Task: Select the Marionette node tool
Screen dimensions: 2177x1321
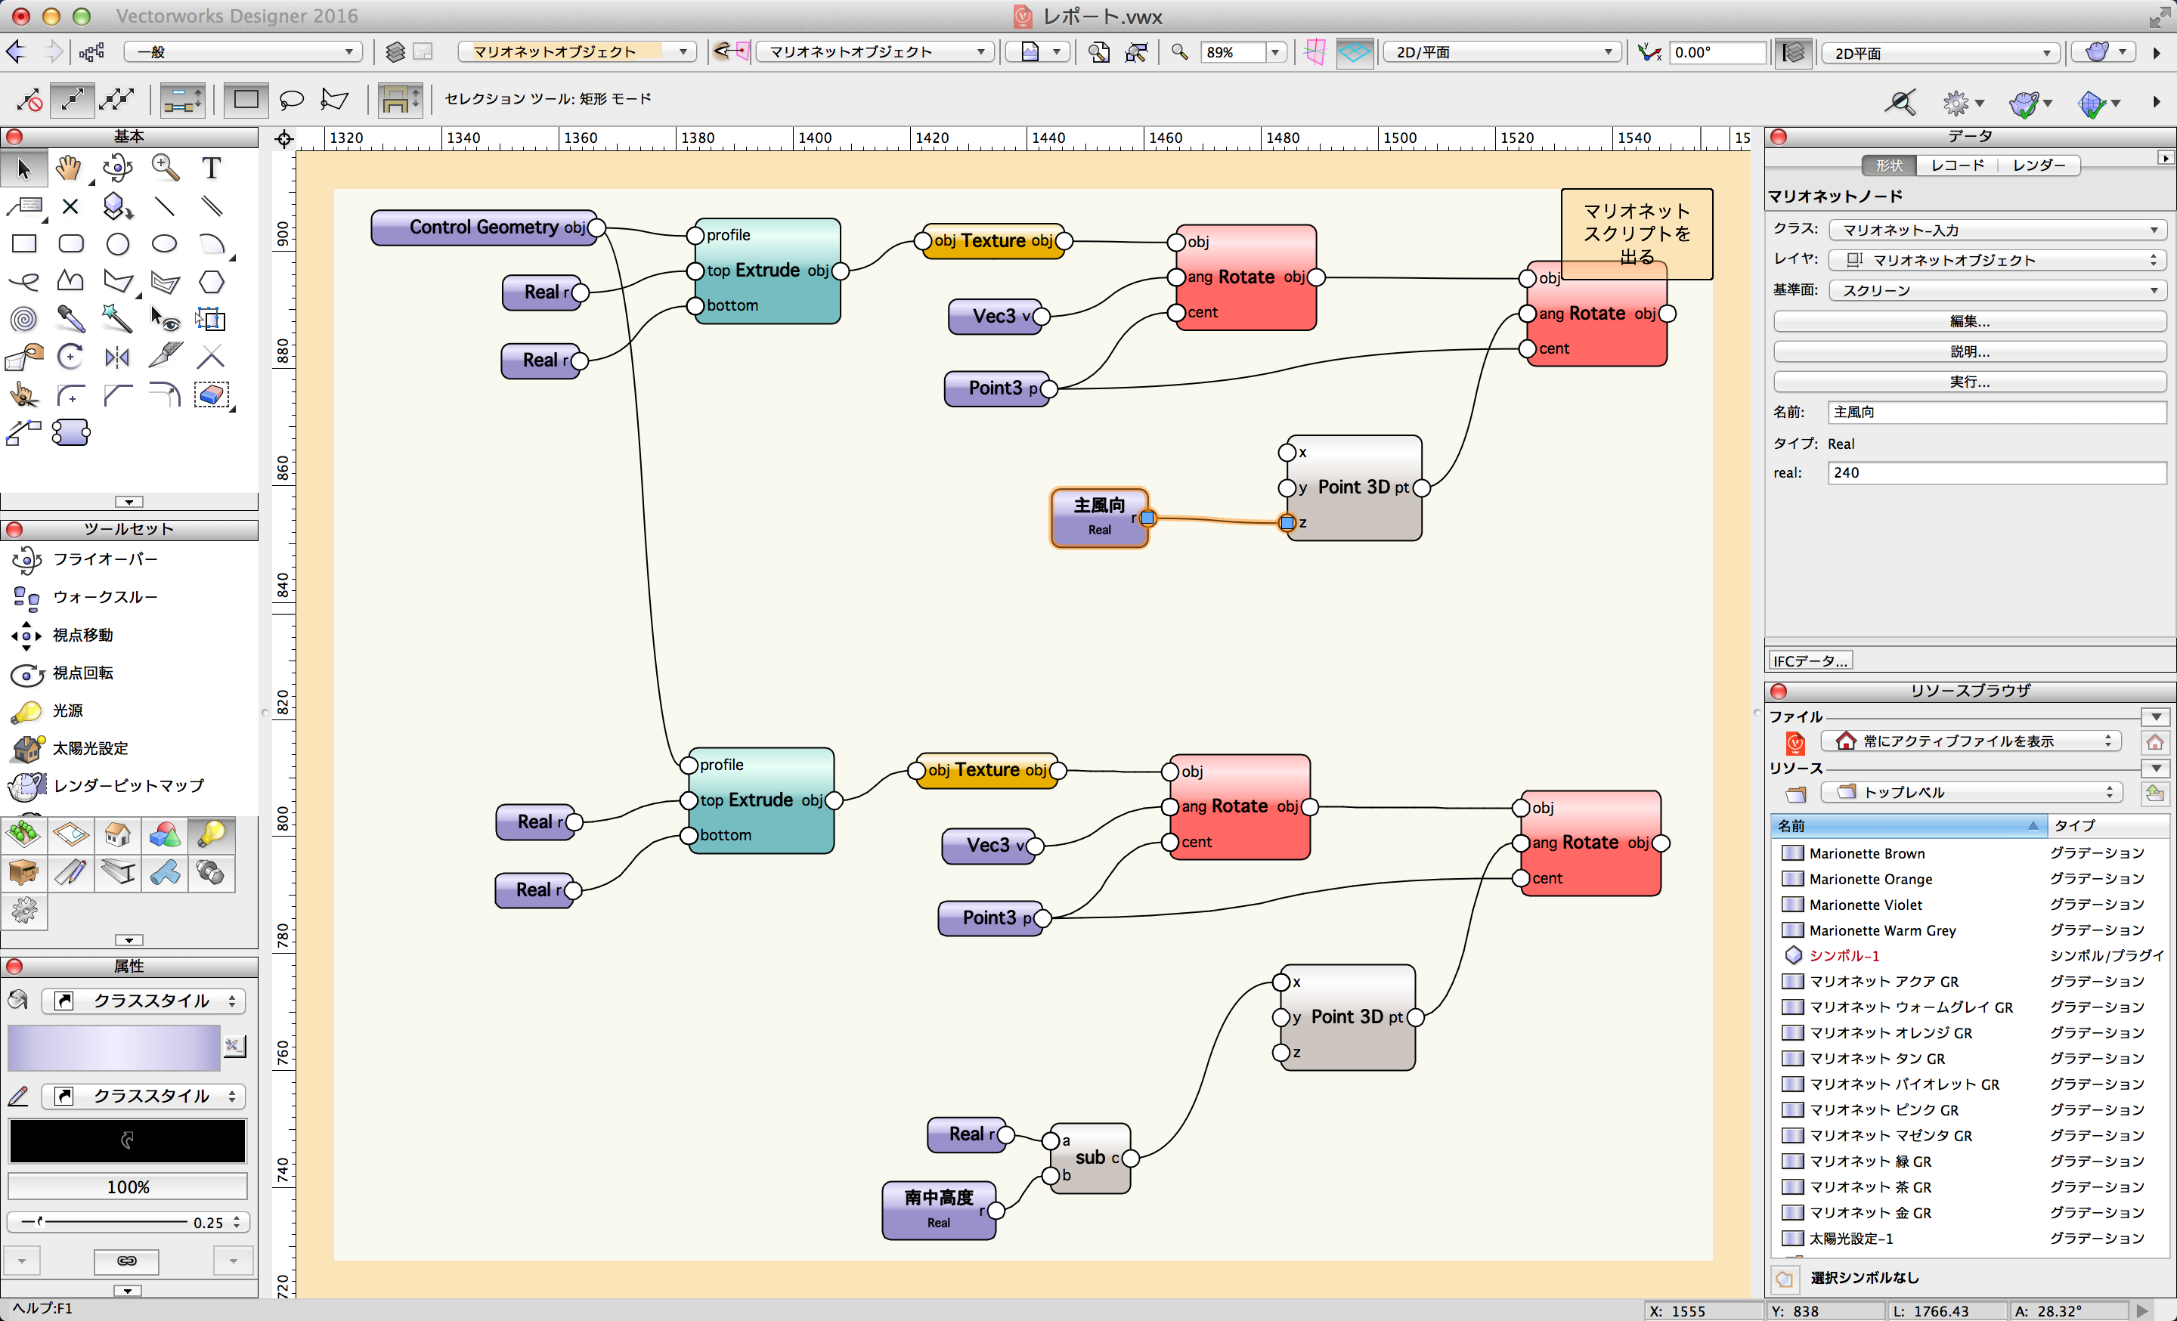Action: point(71,433)
